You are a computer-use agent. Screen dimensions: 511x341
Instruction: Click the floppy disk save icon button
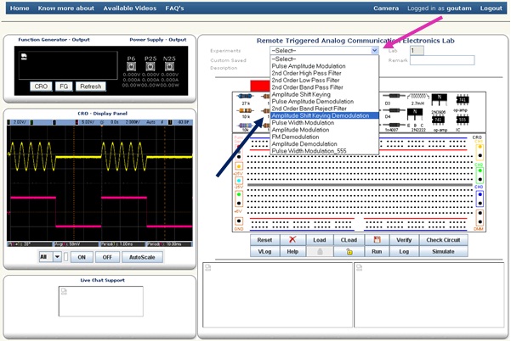coord(376,240)
